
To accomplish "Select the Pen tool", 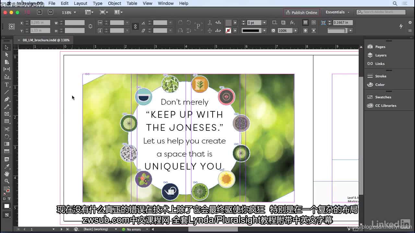I will click(7, 99).
